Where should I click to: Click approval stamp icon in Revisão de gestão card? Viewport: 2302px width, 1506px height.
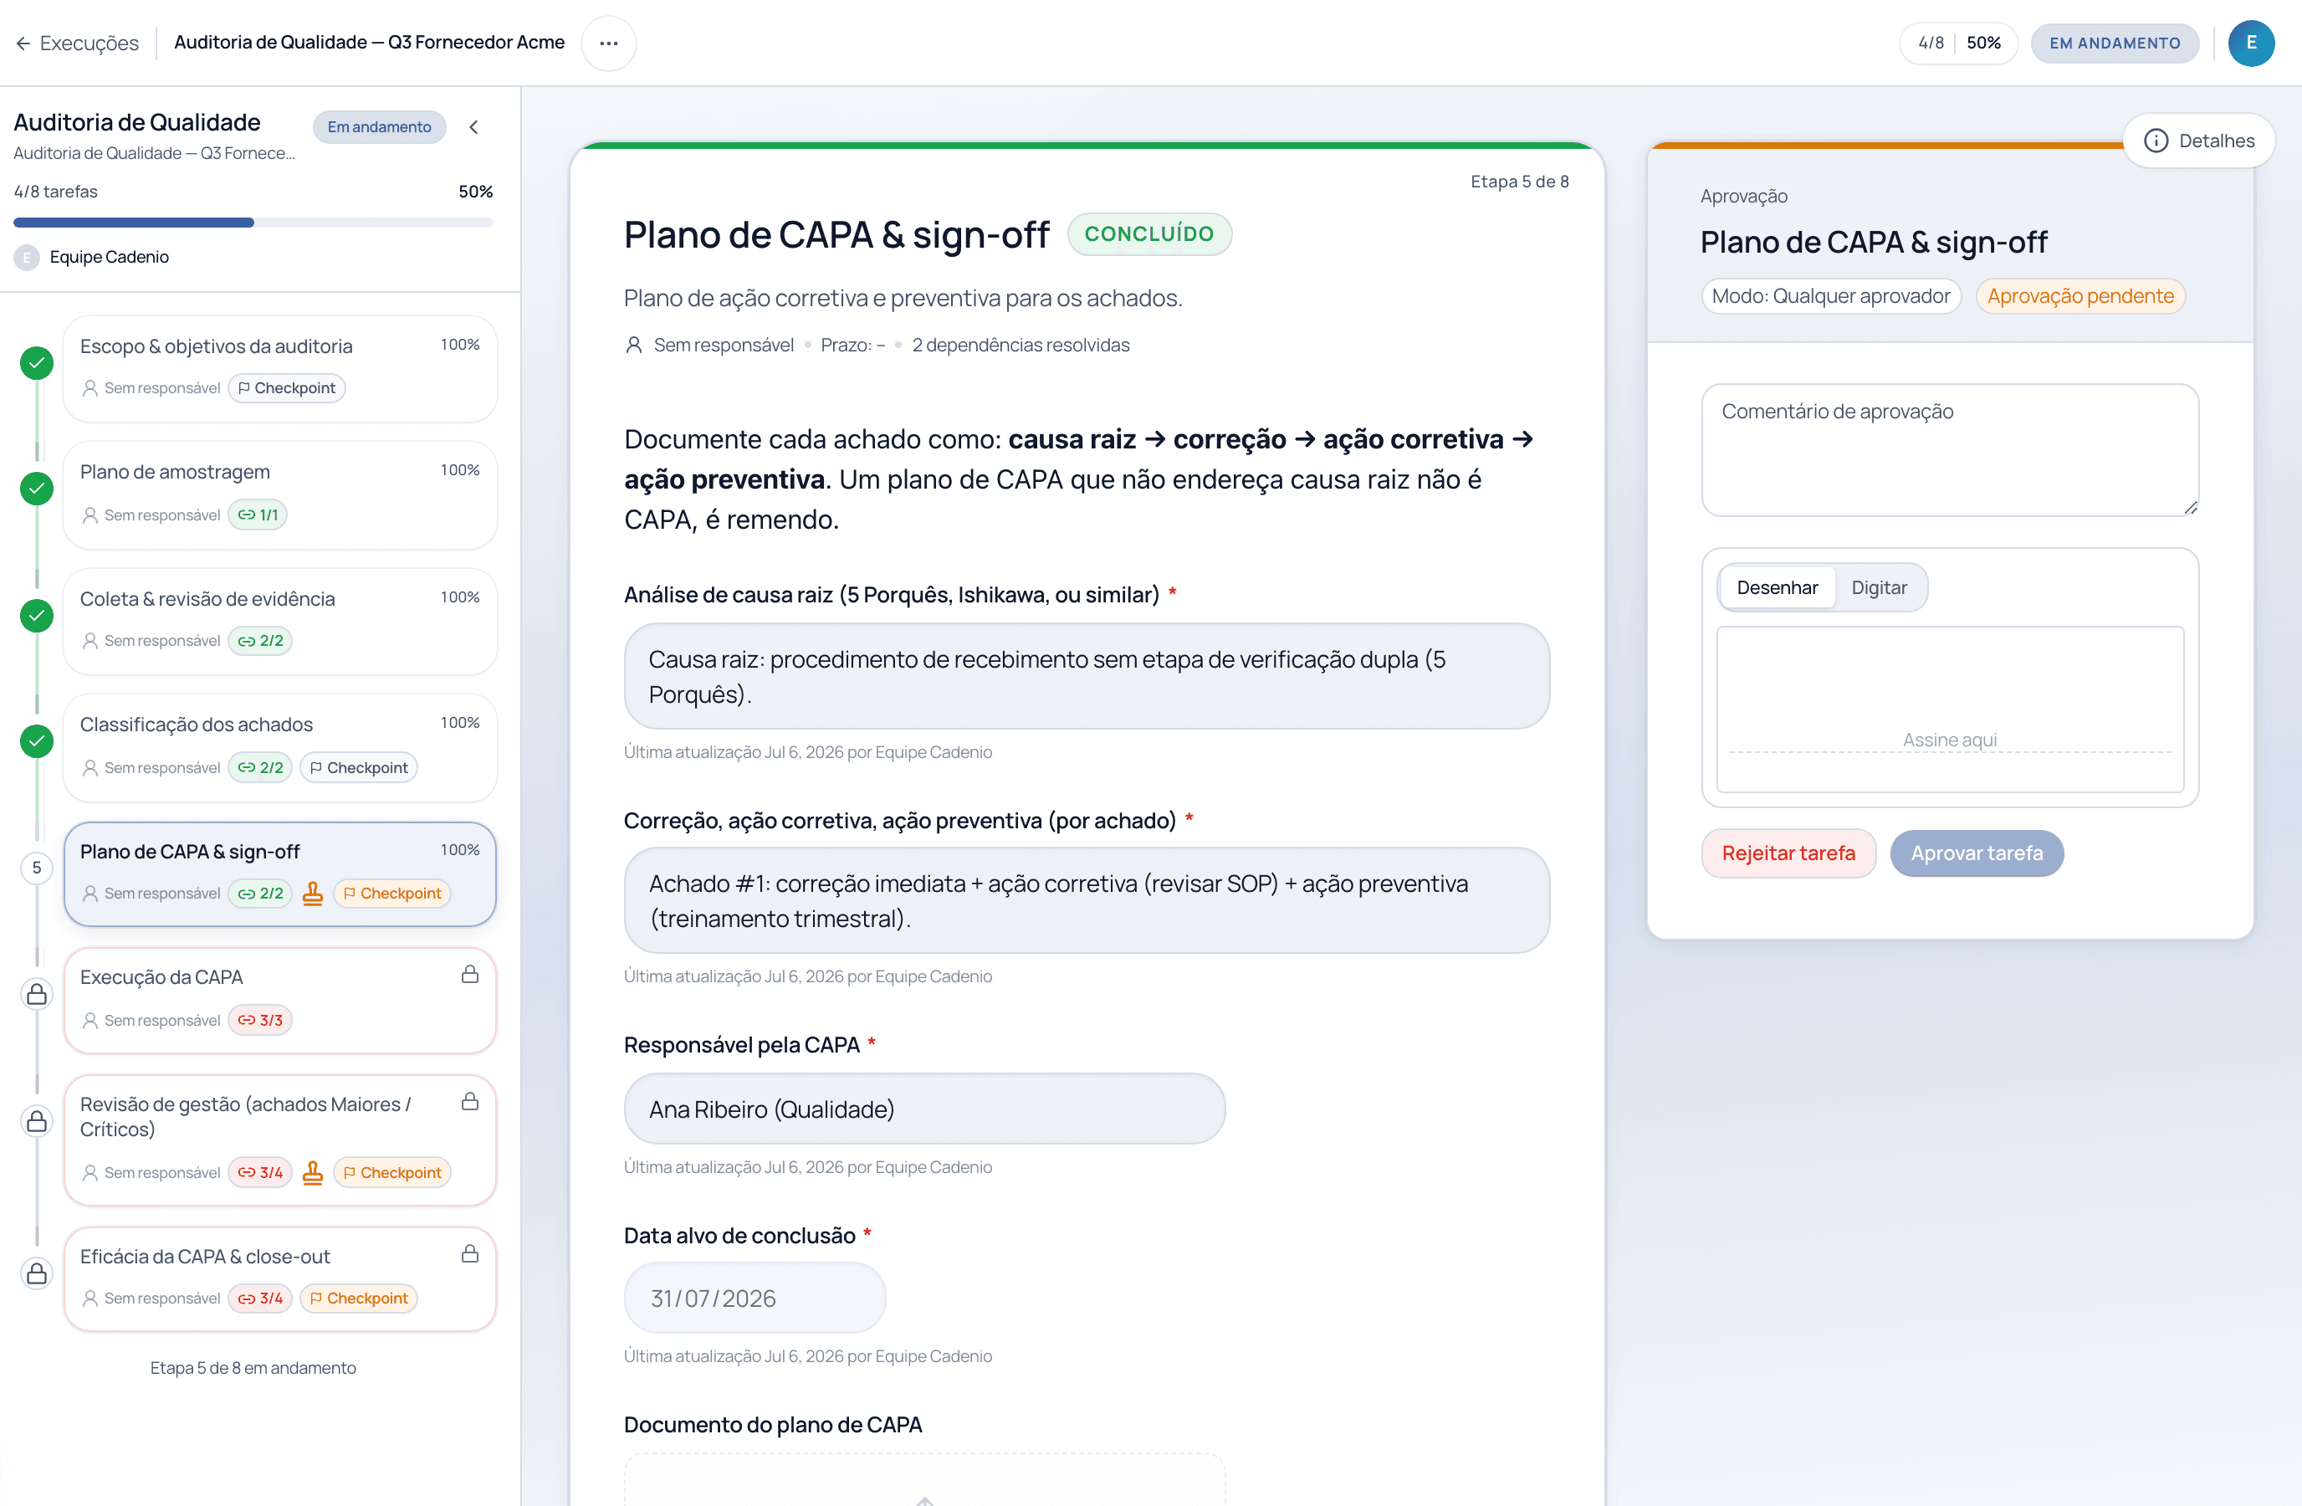312,1173
